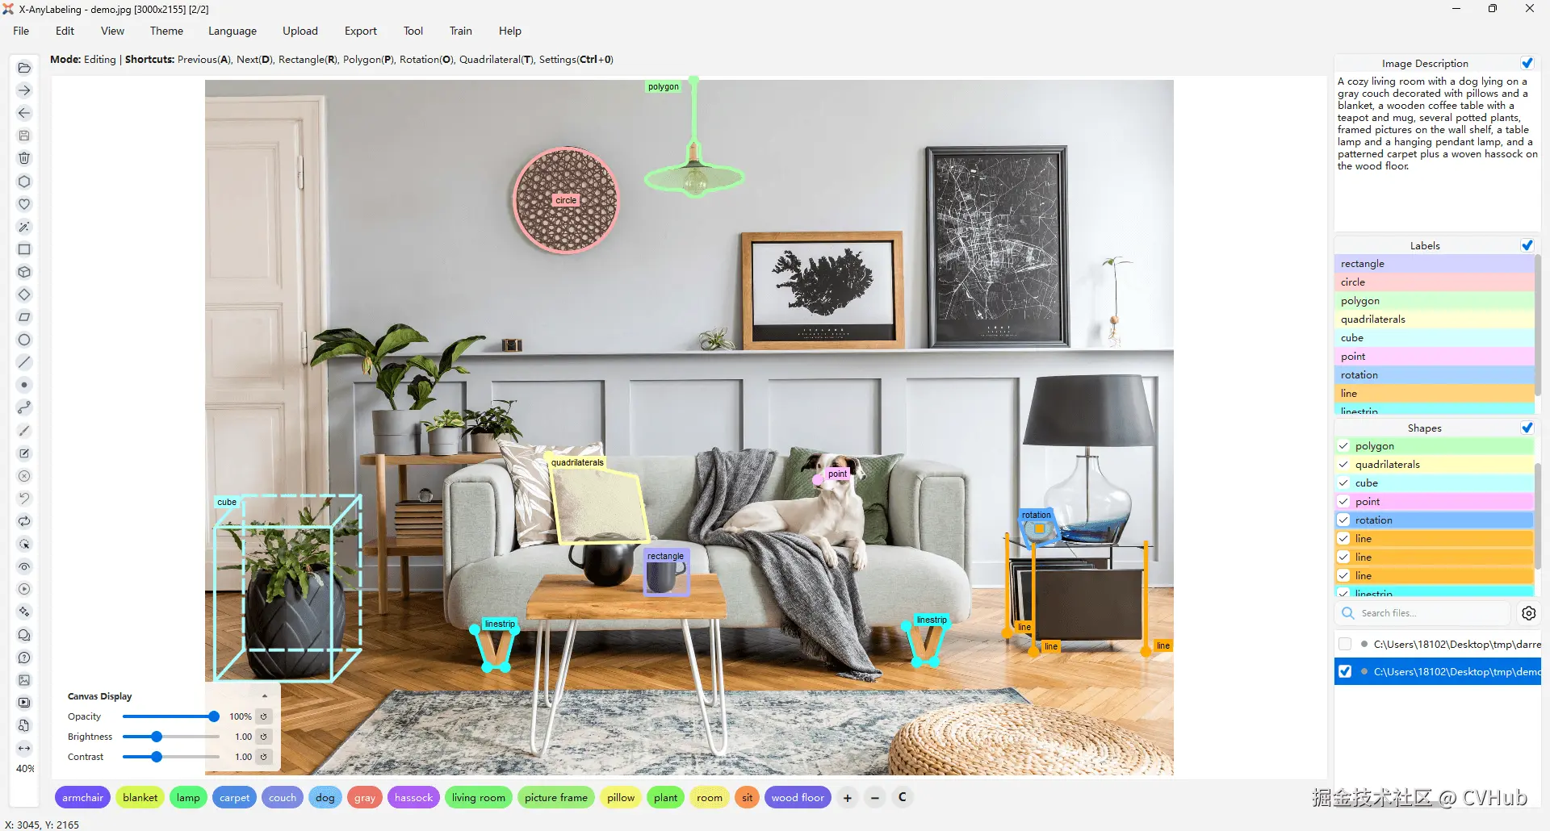The height and width of the screenshot is (831, 1550).
Task: Collapse the Canvas Display panel arrow
Action: tap(265, 695)
